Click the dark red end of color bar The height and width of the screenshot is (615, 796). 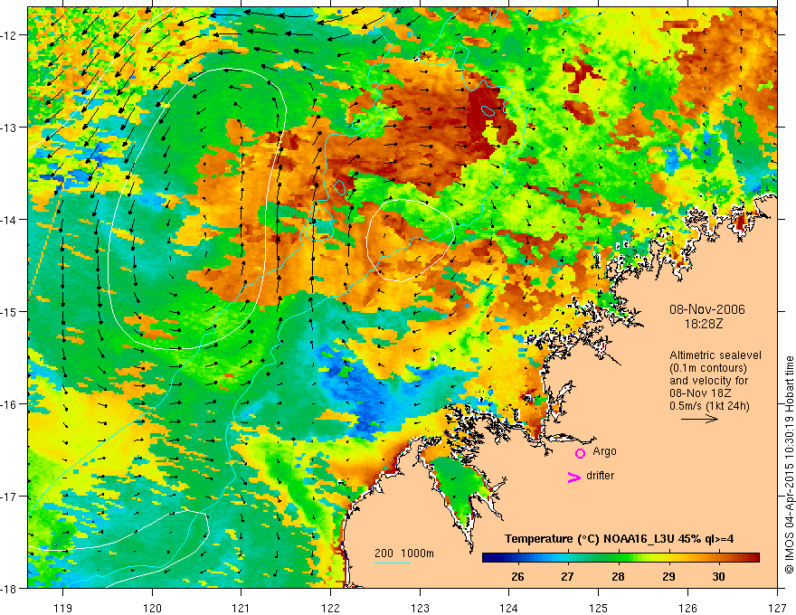[753, 558]
